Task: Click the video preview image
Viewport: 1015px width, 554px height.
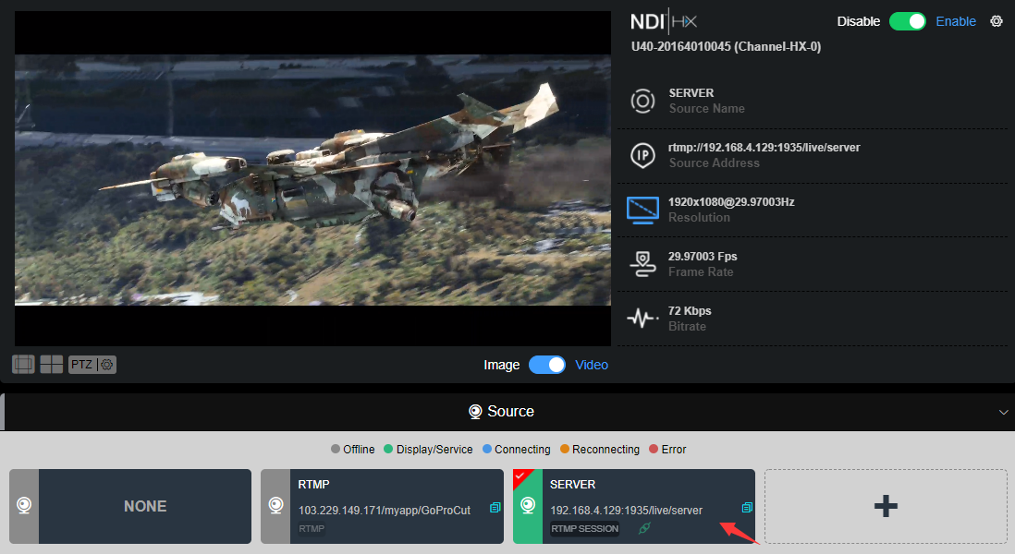Action: tap(312, 180)
